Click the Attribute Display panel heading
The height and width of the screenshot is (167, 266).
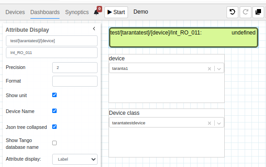pyautogui.click(x=27, y=30)
